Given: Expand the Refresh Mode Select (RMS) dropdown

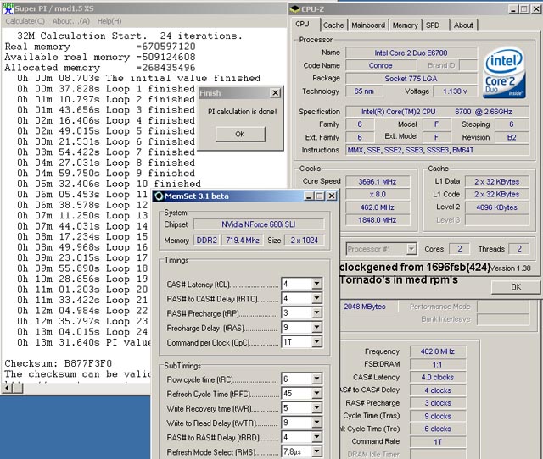Looking at the screenshot, I should [x=316, y=451].
